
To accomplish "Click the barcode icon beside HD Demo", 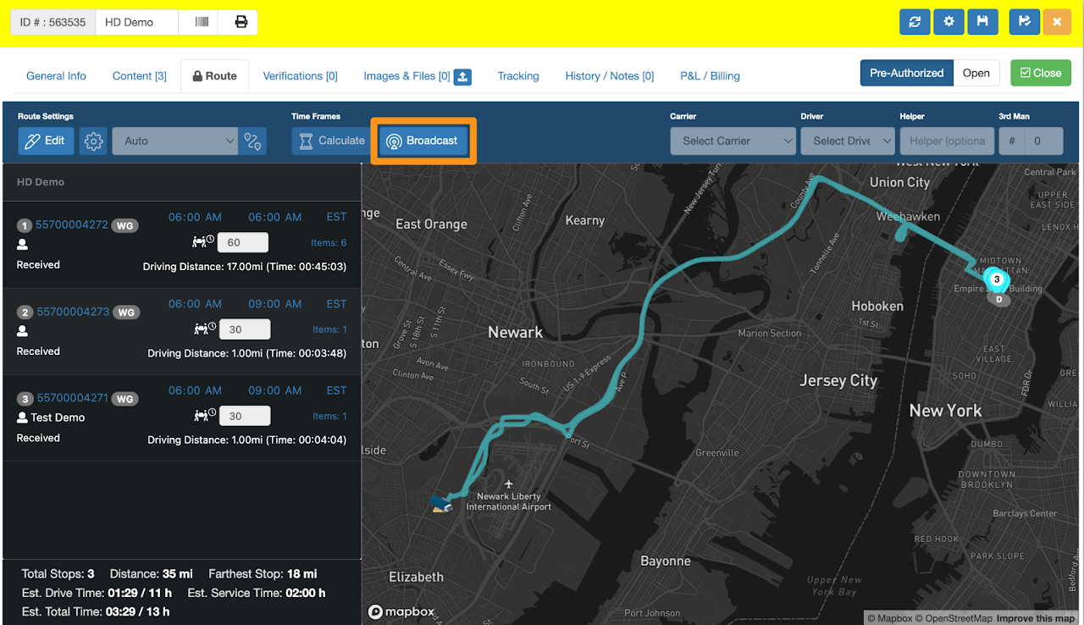I will tap(202, 22).
